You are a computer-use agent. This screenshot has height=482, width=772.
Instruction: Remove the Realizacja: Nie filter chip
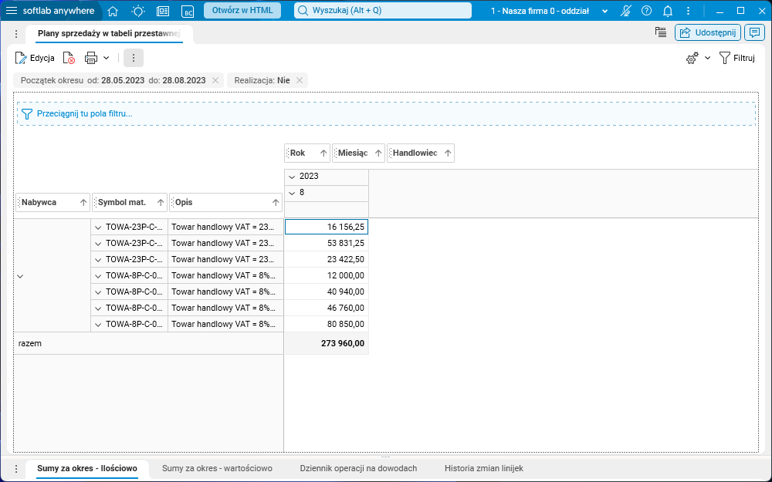tap(300, 80)
